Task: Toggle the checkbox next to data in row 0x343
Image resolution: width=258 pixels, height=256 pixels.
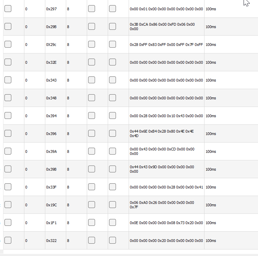Action: (113, 80)
